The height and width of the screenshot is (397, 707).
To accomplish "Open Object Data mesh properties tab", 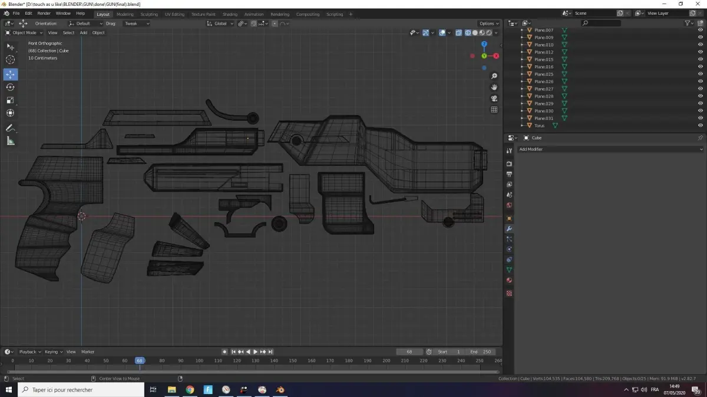I will pos(510,269).
